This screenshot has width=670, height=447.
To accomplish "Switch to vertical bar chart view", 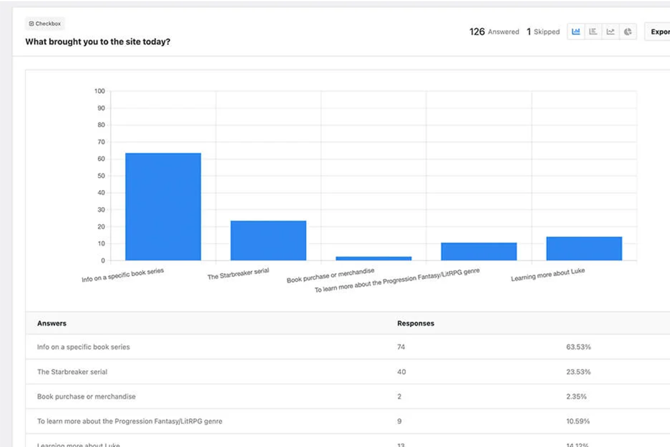I will pyautogui.click(x=576, y=32).
